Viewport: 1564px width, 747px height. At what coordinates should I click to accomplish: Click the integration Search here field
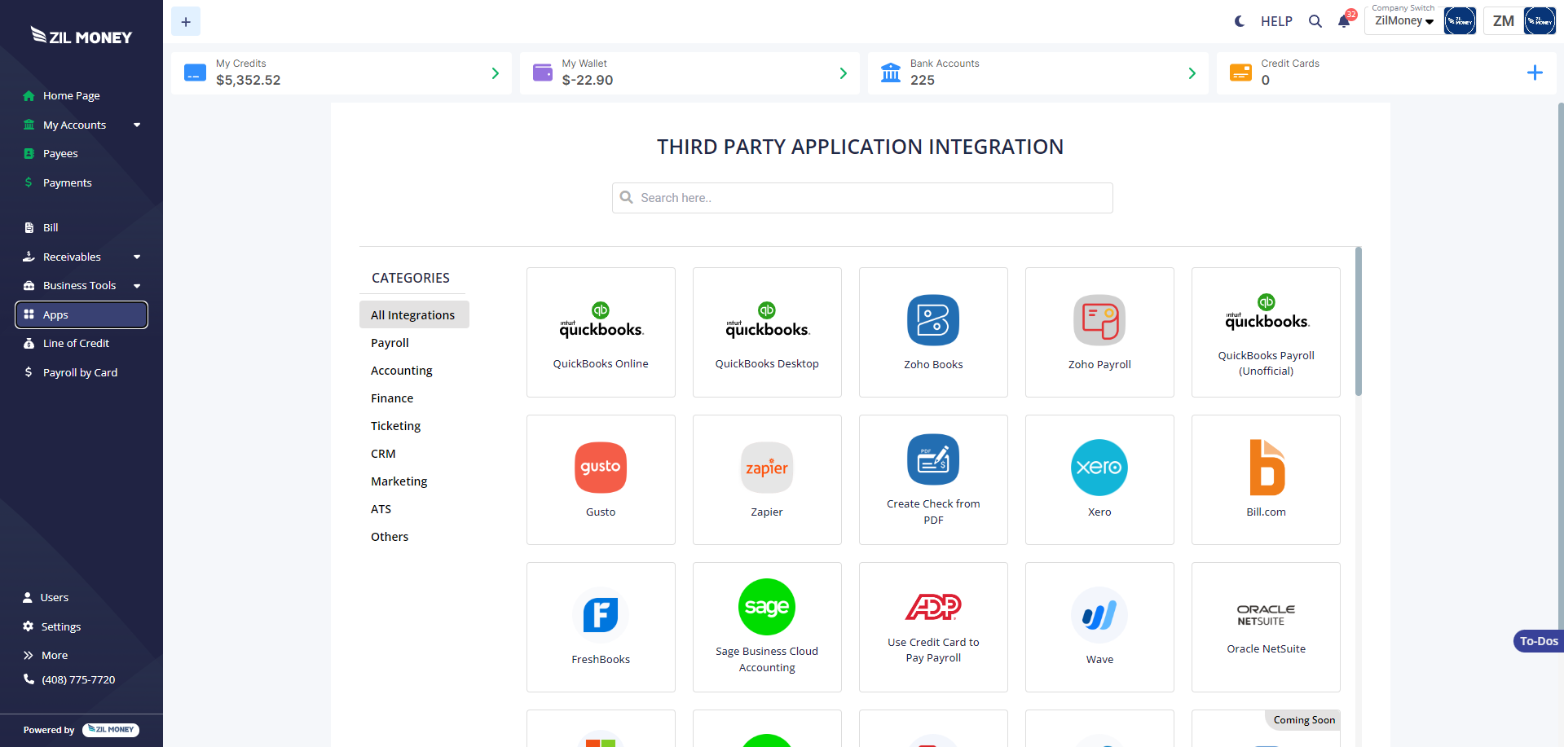pyautogui.click(x=862, y=198)
